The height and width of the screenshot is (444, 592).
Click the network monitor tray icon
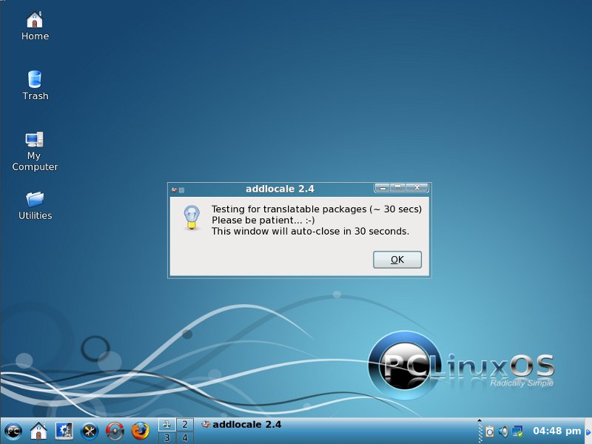tap(518, 431)
